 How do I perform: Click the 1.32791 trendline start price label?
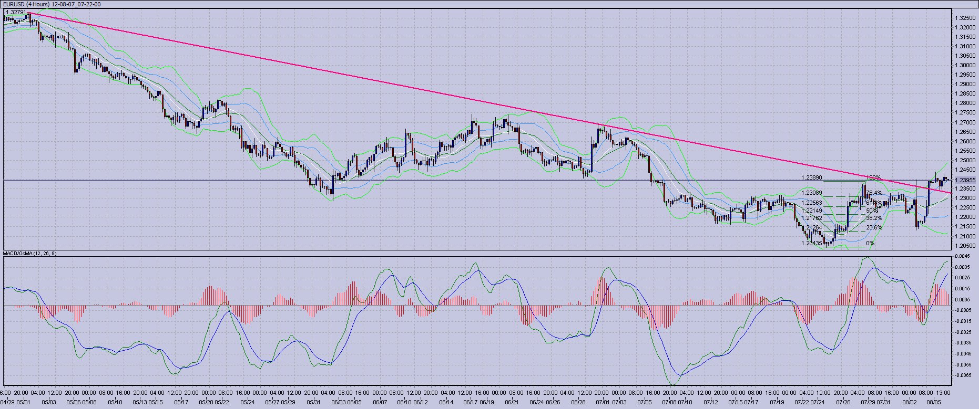pyautogui.click(x=15, y=12)
